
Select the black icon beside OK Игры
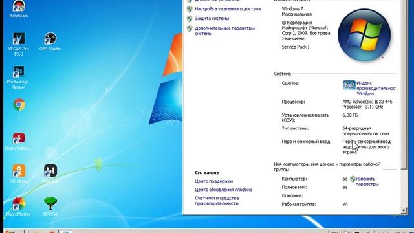(x=50, y=173)
